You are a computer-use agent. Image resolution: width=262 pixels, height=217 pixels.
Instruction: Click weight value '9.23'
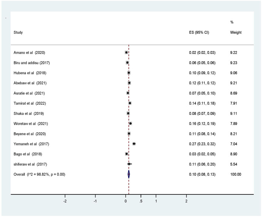click(234, 63)
